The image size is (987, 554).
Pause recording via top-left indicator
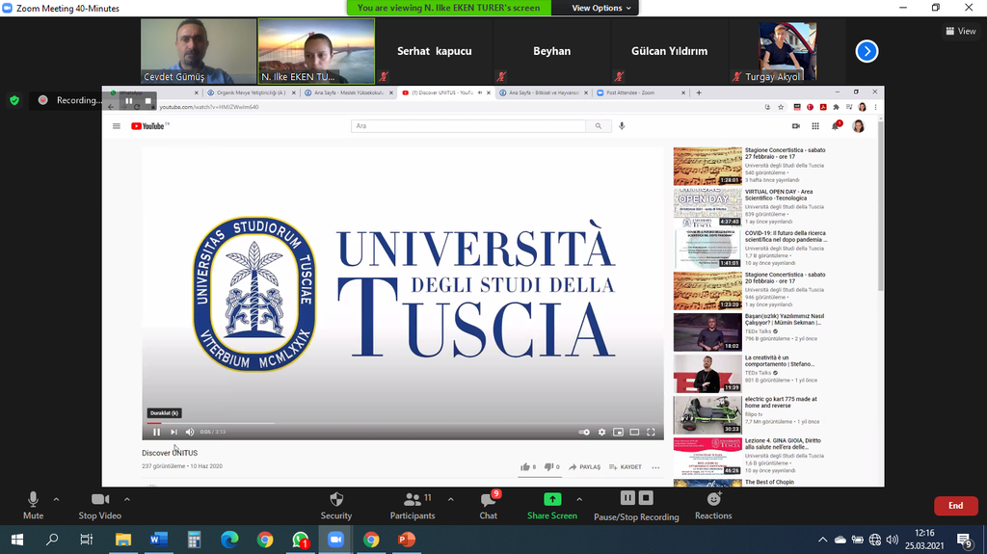128,101
